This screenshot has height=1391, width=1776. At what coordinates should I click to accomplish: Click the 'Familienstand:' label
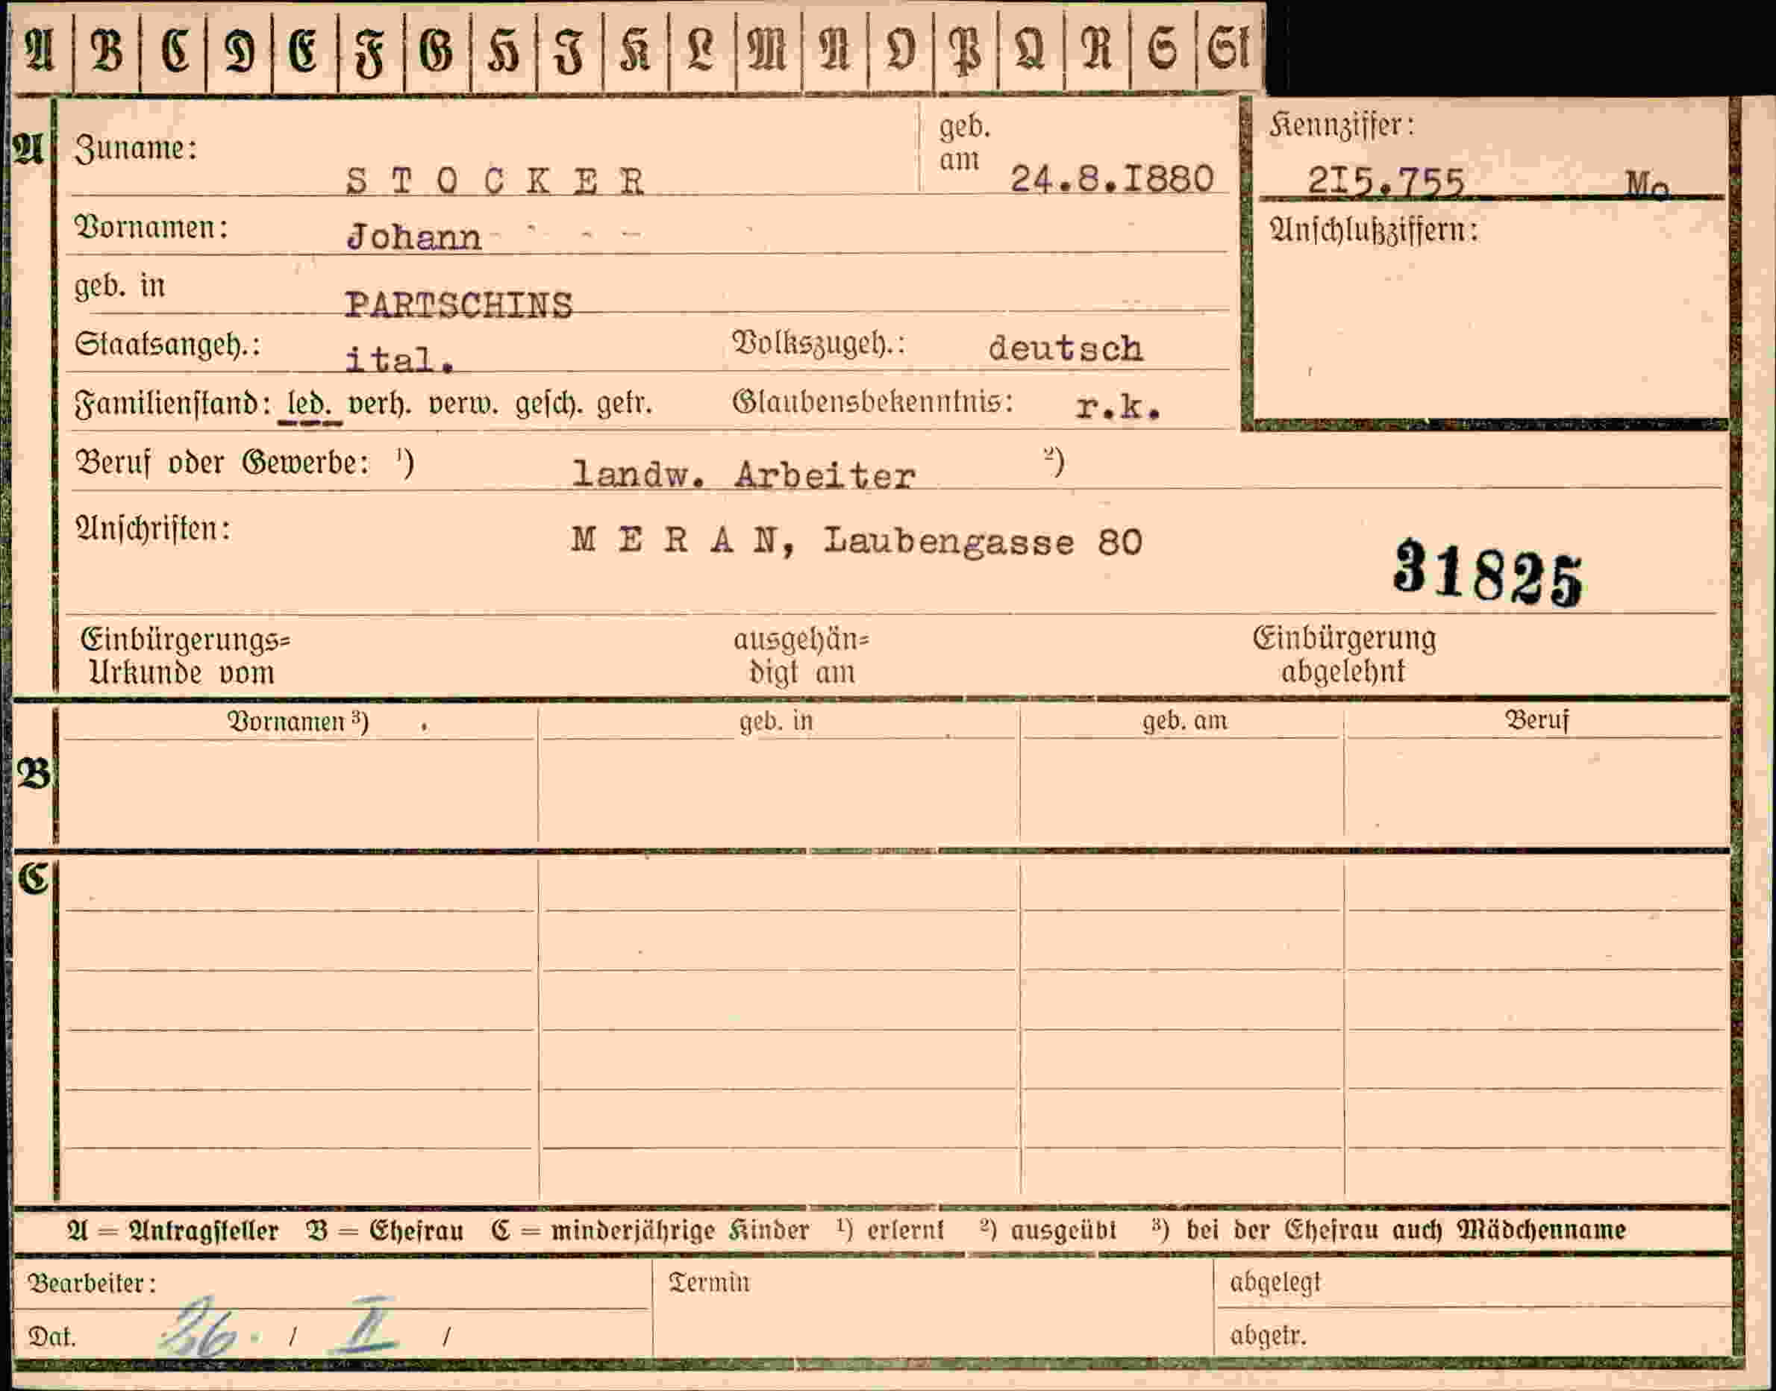point(172,404)
